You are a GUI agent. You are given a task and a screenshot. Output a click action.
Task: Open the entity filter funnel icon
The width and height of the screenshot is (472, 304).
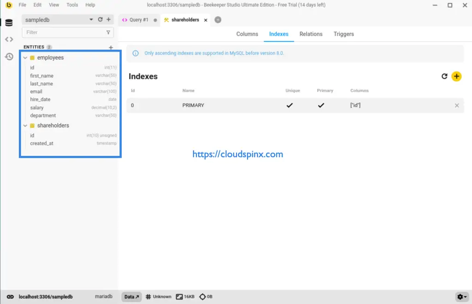(108, 32)
